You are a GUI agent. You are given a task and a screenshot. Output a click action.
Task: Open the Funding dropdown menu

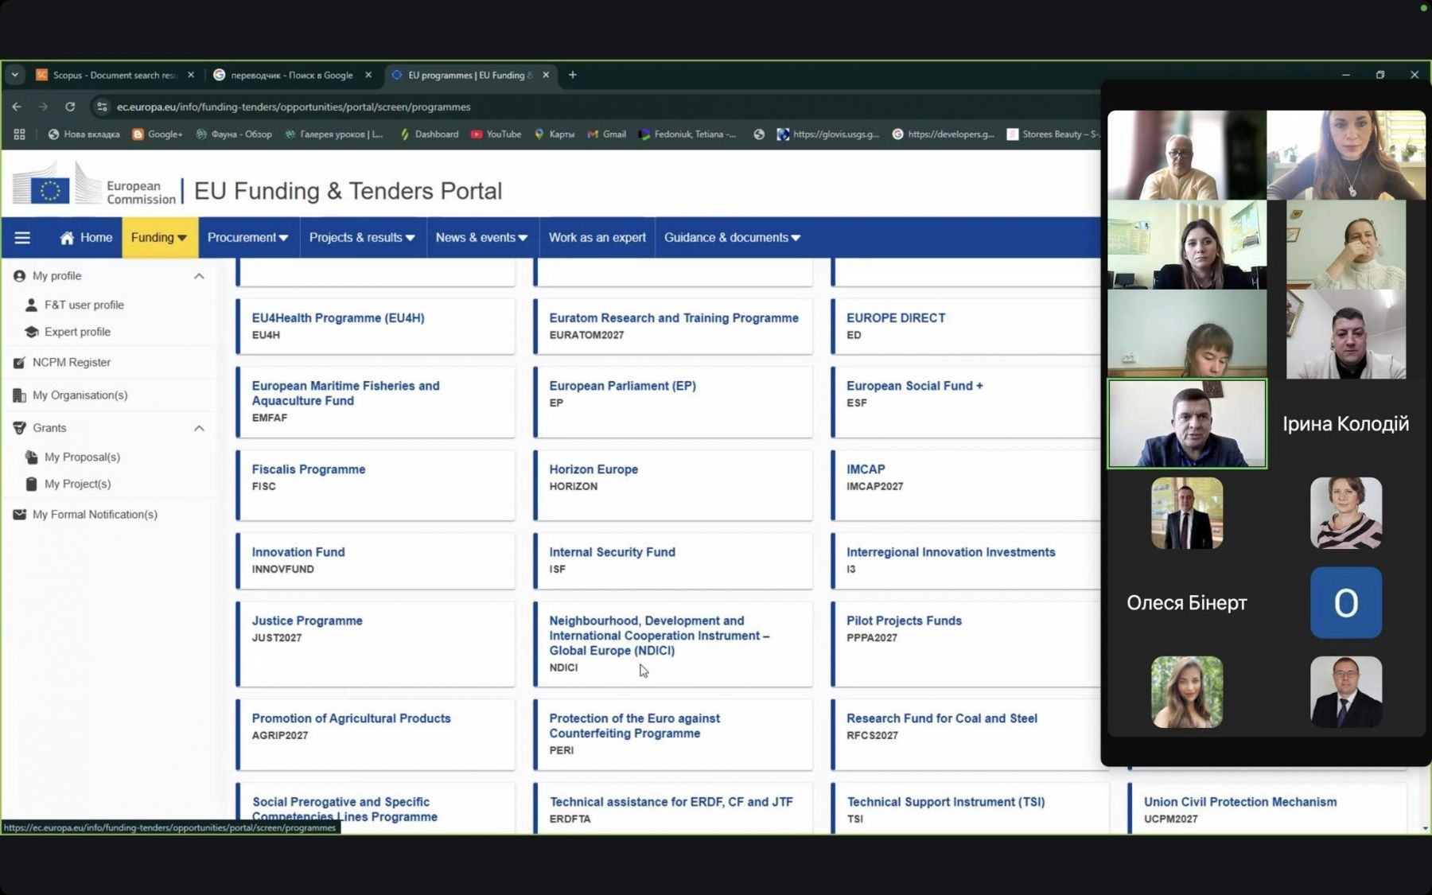pyautogui.click(x=159, y=238)
